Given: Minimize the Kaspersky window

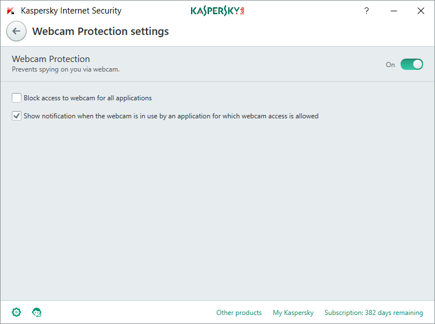Looking at the screenshot, I should (394, 11).
